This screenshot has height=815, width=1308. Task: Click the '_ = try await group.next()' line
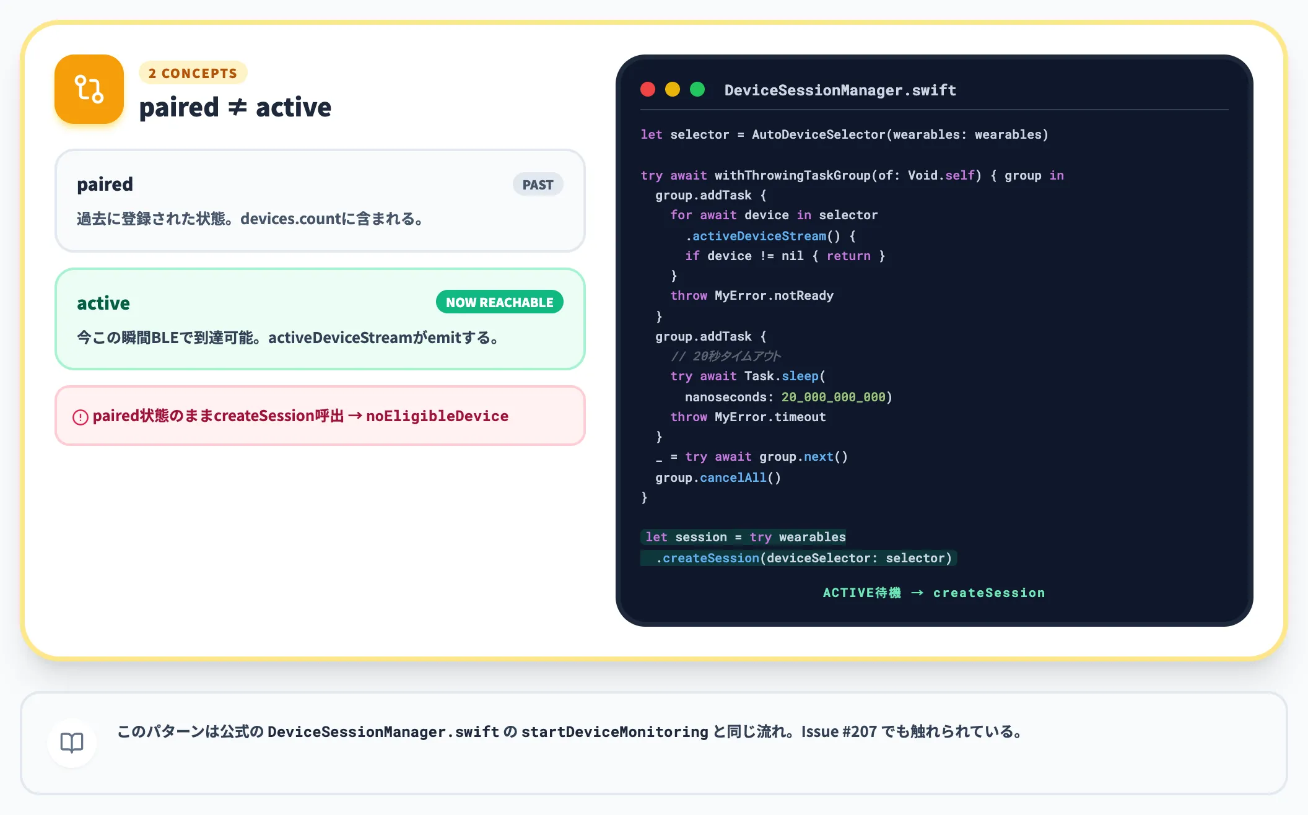tap(751, 456)
